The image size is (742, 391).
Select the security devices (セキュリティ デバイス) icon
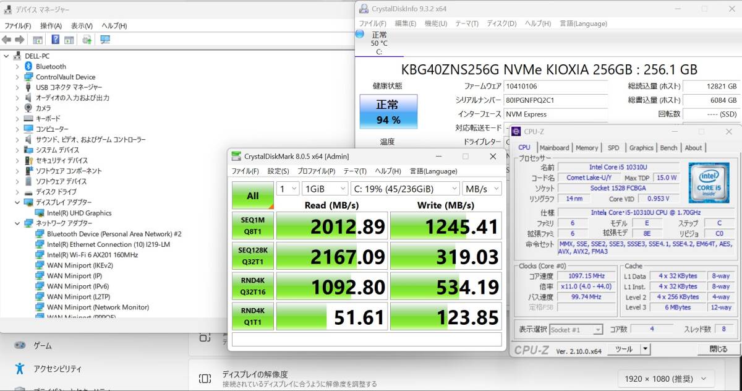point(28,160)
